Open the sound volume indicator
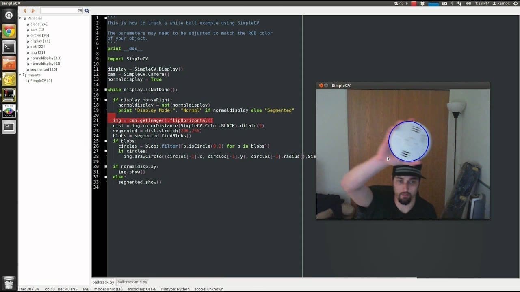 (468, 3)
